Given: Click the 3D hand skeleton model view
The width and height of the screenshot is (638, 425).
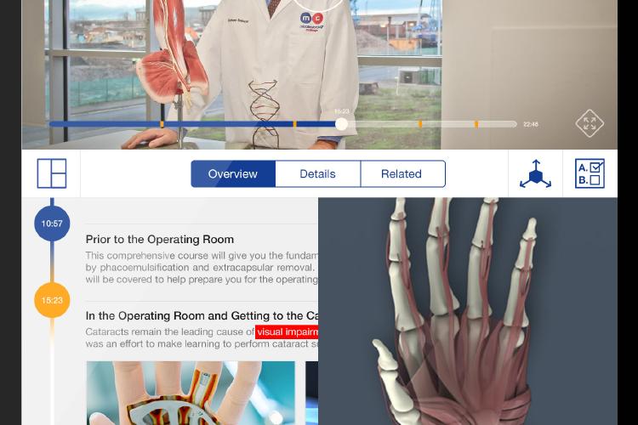Looking at the screenshot, I should pos(468,312).
